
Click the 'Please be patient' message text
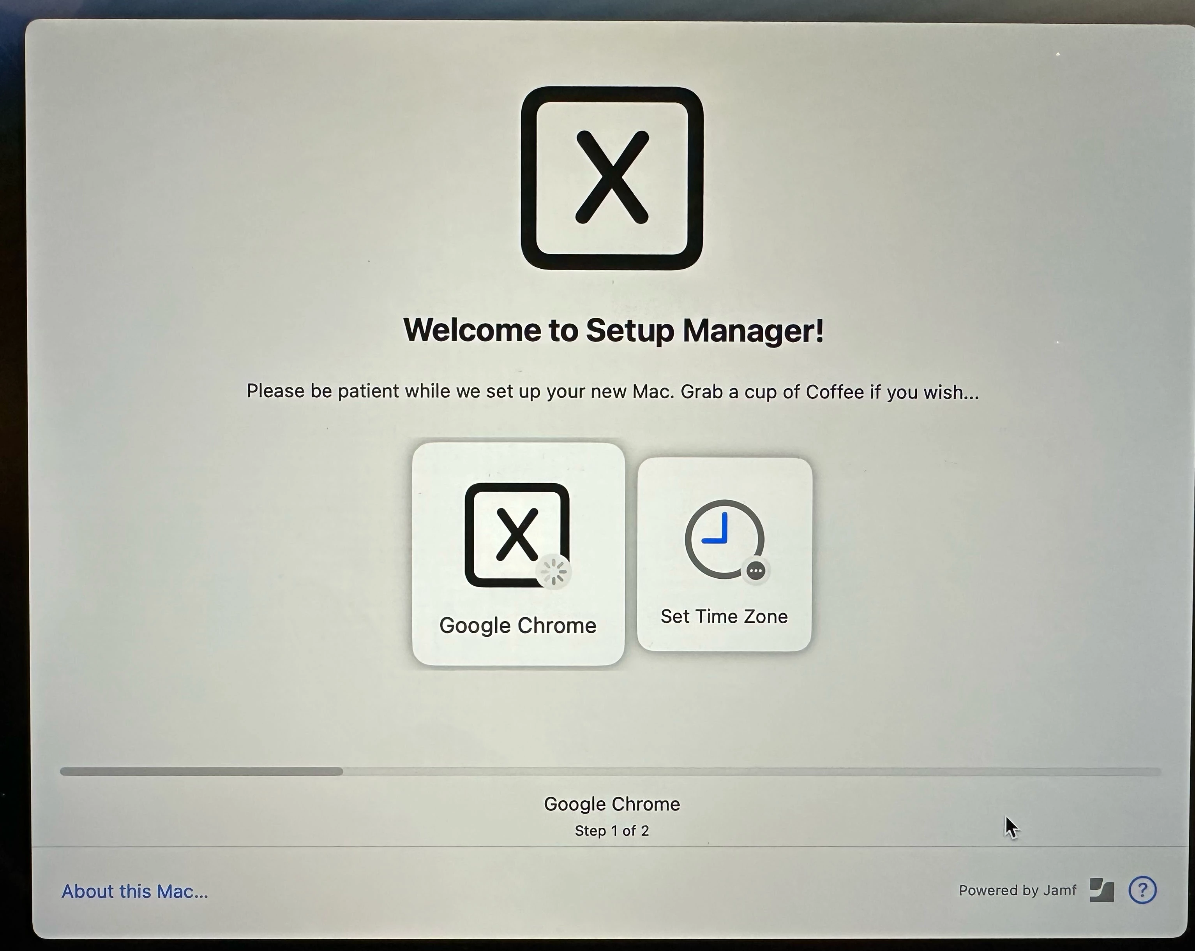[613, 392]
